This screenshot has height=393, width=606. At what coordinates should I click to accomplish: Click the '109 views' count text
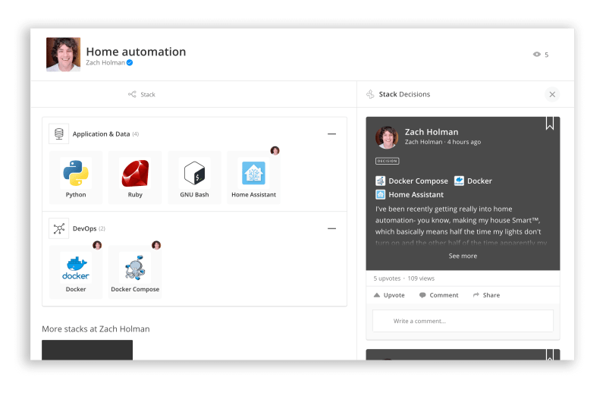421,278
